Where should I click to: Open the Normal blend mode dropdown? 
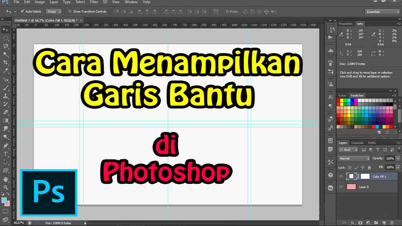point(354,159)
